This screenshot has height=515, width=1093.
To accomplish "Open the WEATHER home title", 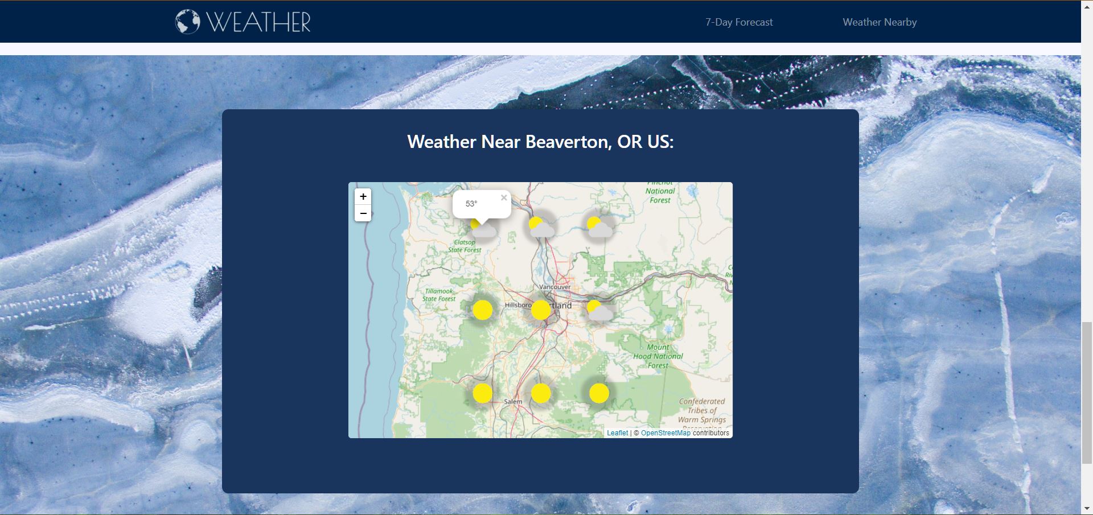I will click(x=258, y=22).
